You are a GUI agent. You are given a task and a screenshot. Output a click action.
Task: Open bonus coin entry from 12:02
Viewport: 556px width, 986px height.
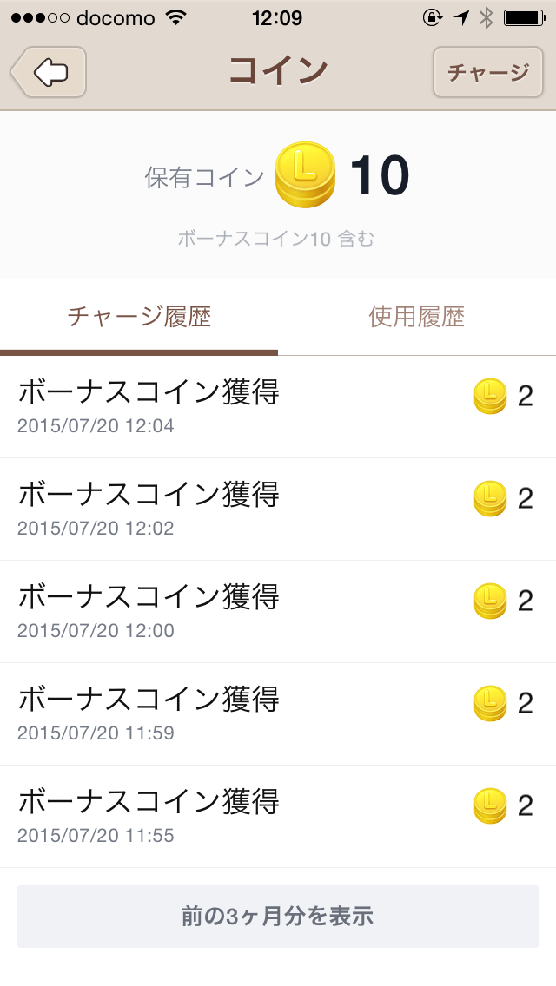tap(149, 509)
